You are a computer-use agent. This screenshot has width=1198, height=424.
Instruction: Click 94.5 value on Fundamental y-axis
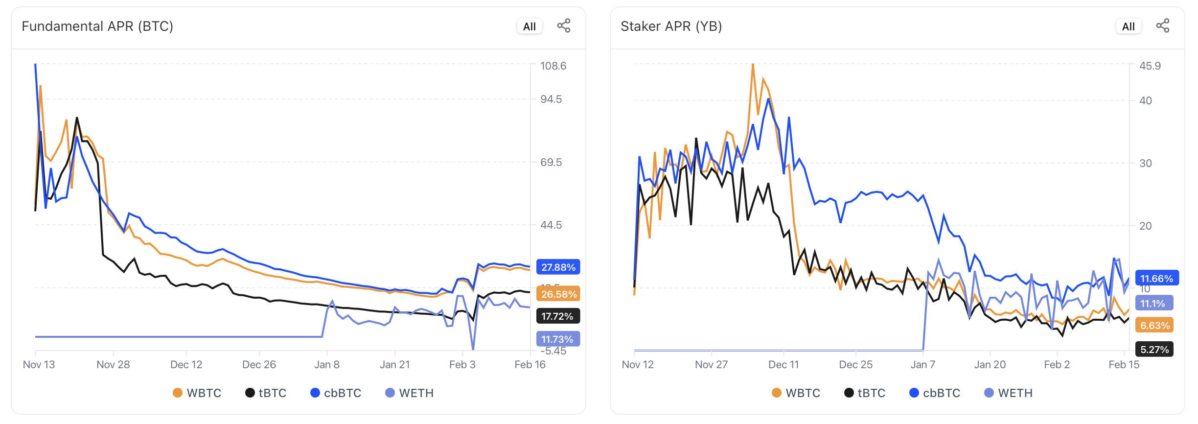[551, 99]
